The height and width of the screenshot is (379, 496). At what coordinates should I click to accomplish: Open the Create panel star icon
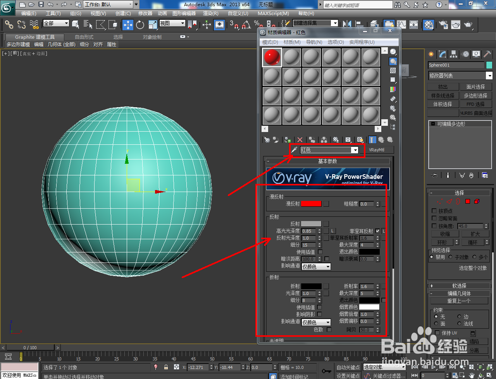tap(431, 54)
